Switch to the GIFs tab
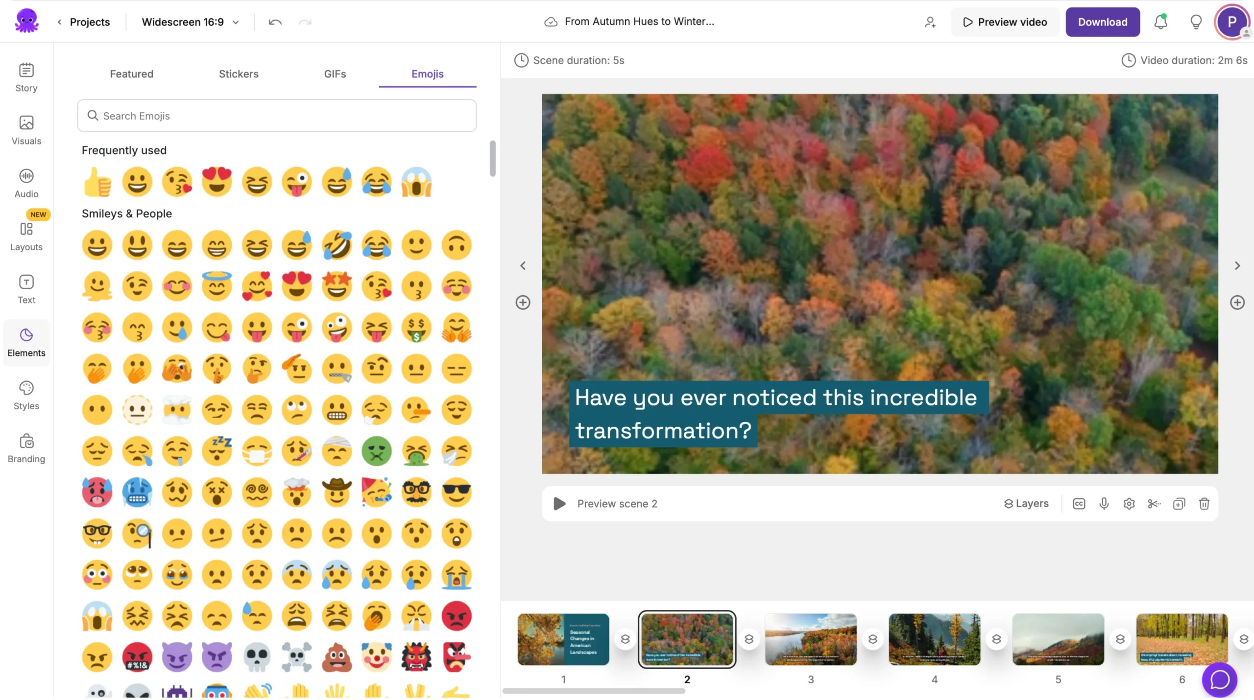Screen dimensions: 1254x700 335,74
